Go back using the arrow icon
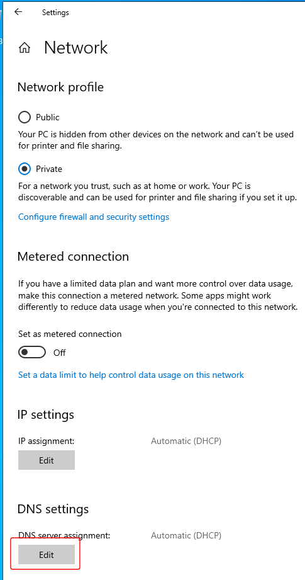This screenshot has width=305, height=580. click(18, 12)
